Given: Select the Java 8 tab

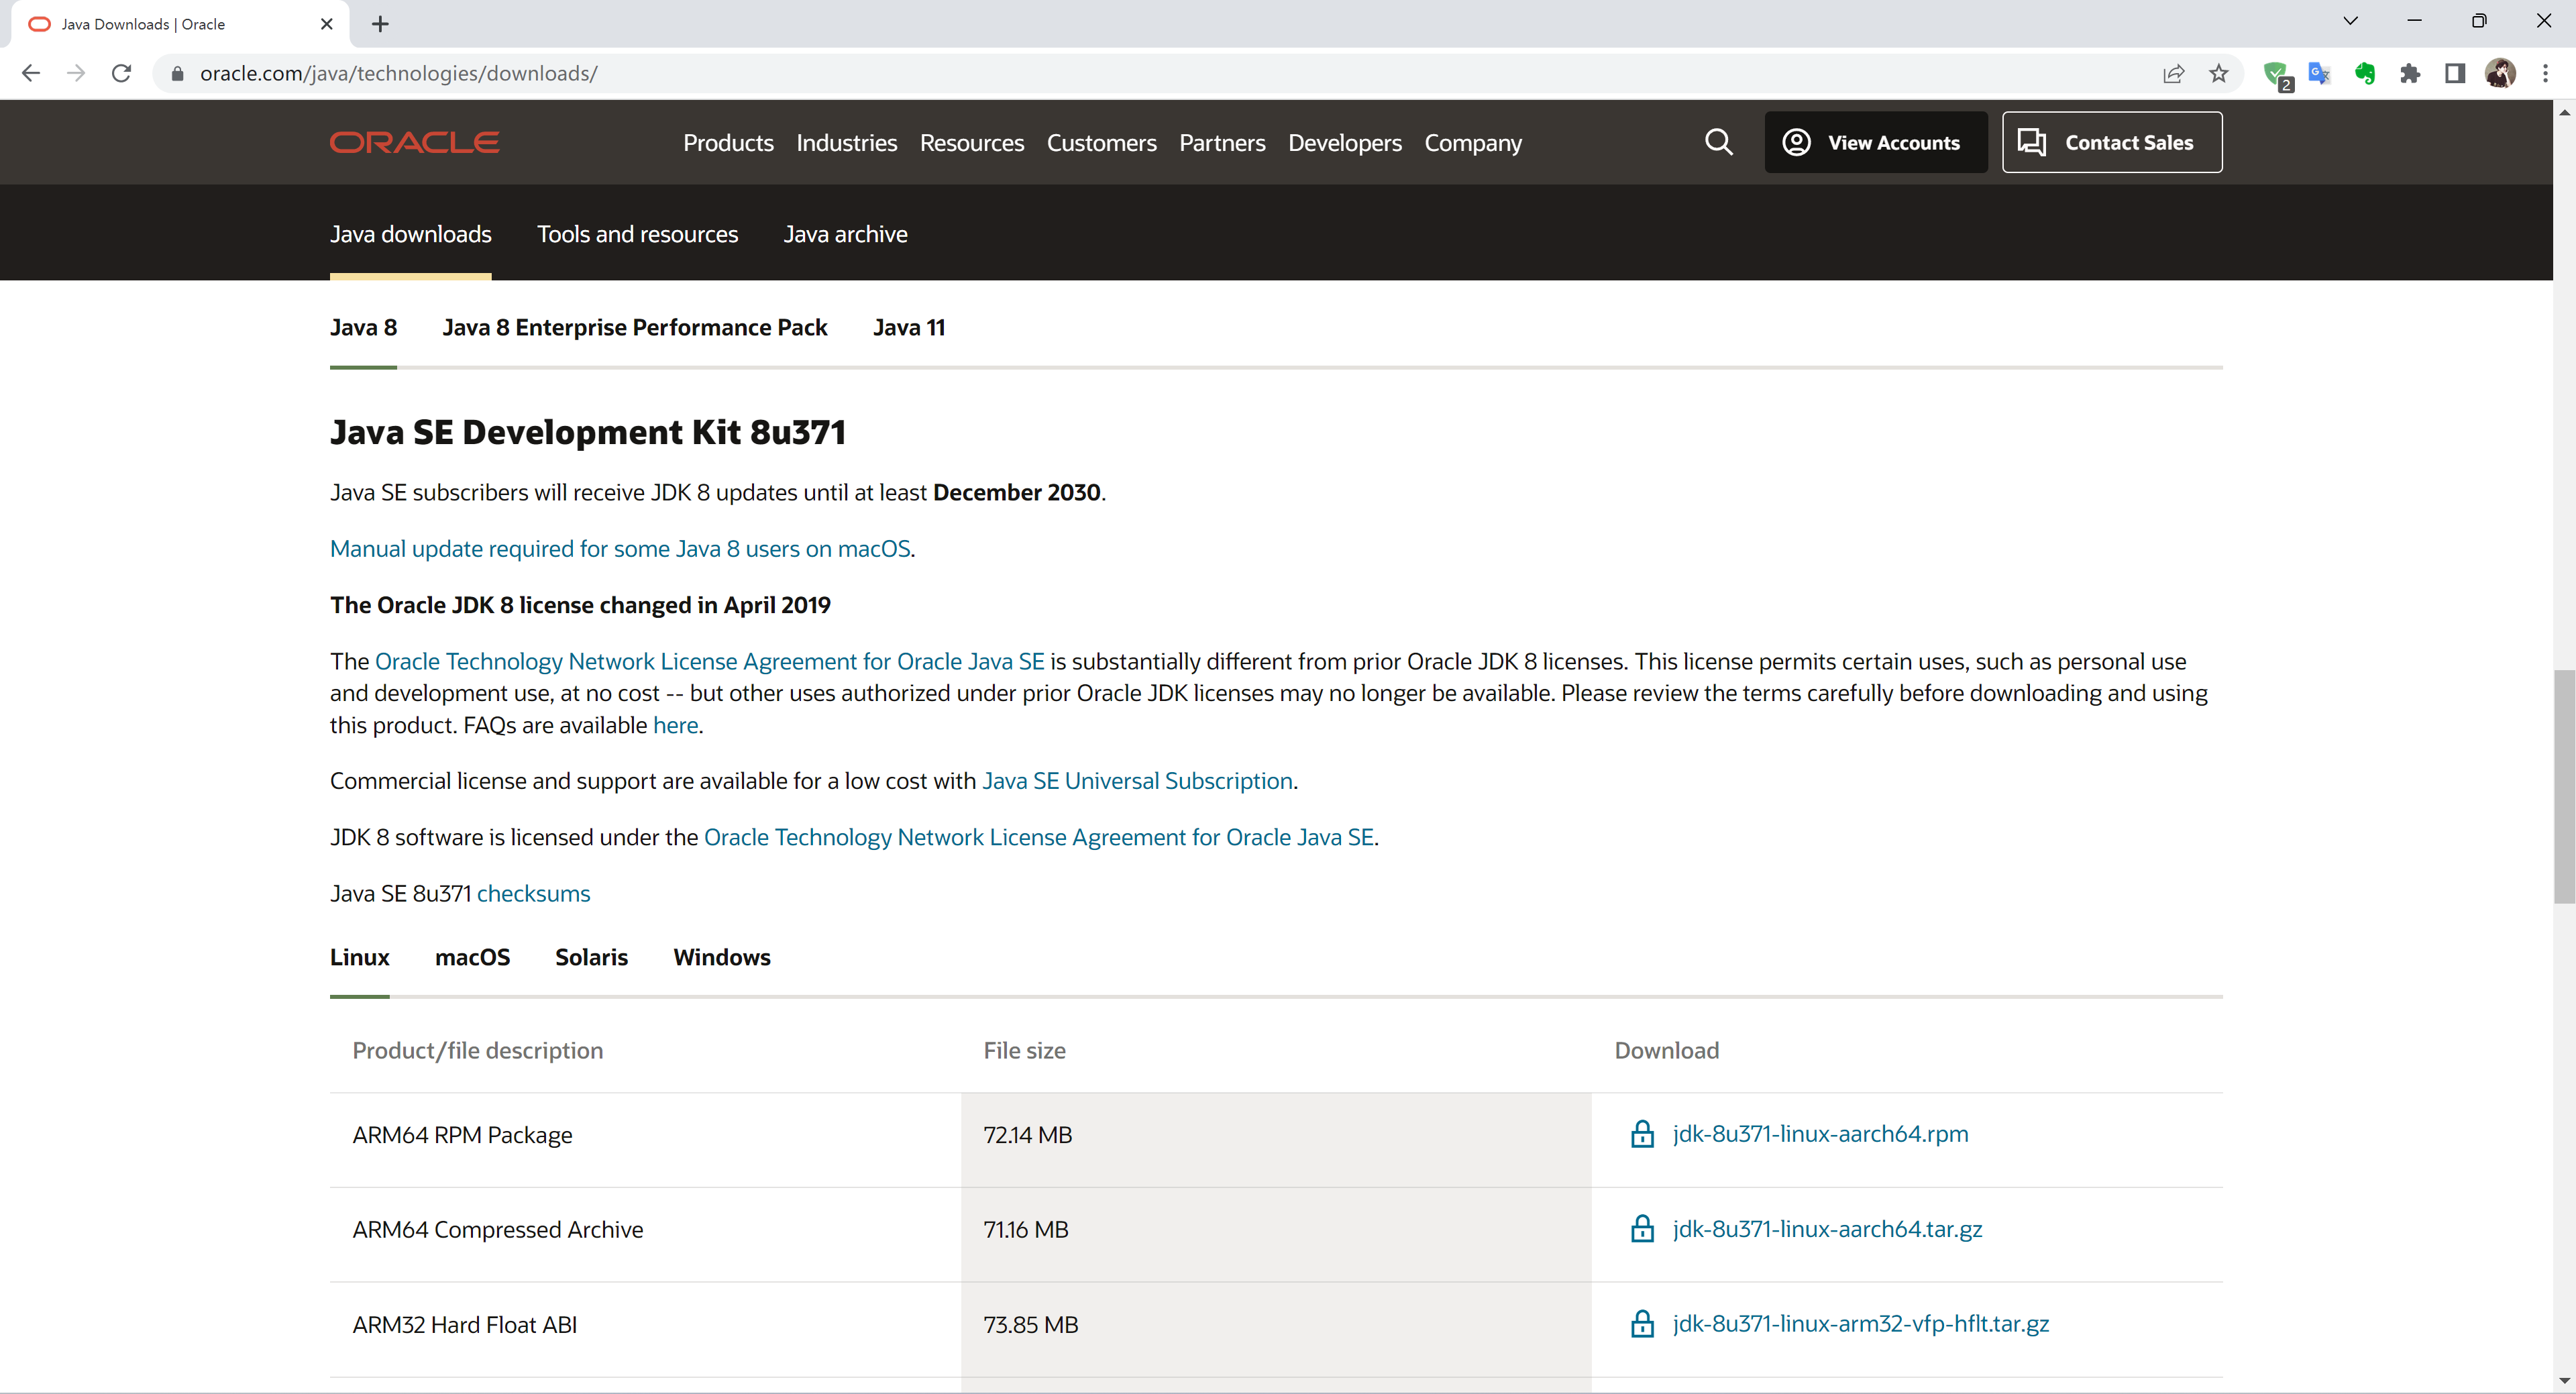Looking at the screenshot, I should tap(363, 328).
